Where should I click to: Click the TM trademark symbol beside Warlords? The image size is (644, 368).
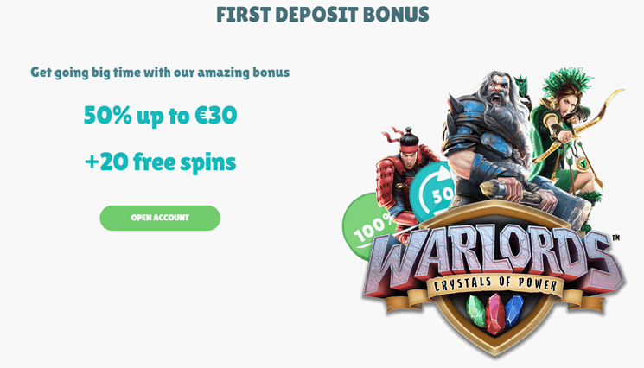(615, 238)
